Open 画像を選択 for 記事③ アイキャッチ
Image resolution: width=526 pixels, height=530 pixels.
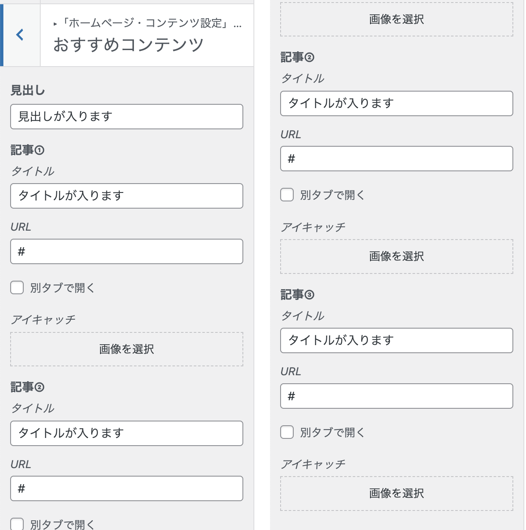click(x=397, y=494)
